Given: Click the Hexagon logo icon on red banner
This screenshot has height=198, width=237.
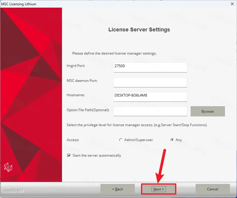Looking at the screenshot, I should click(8, 167).
